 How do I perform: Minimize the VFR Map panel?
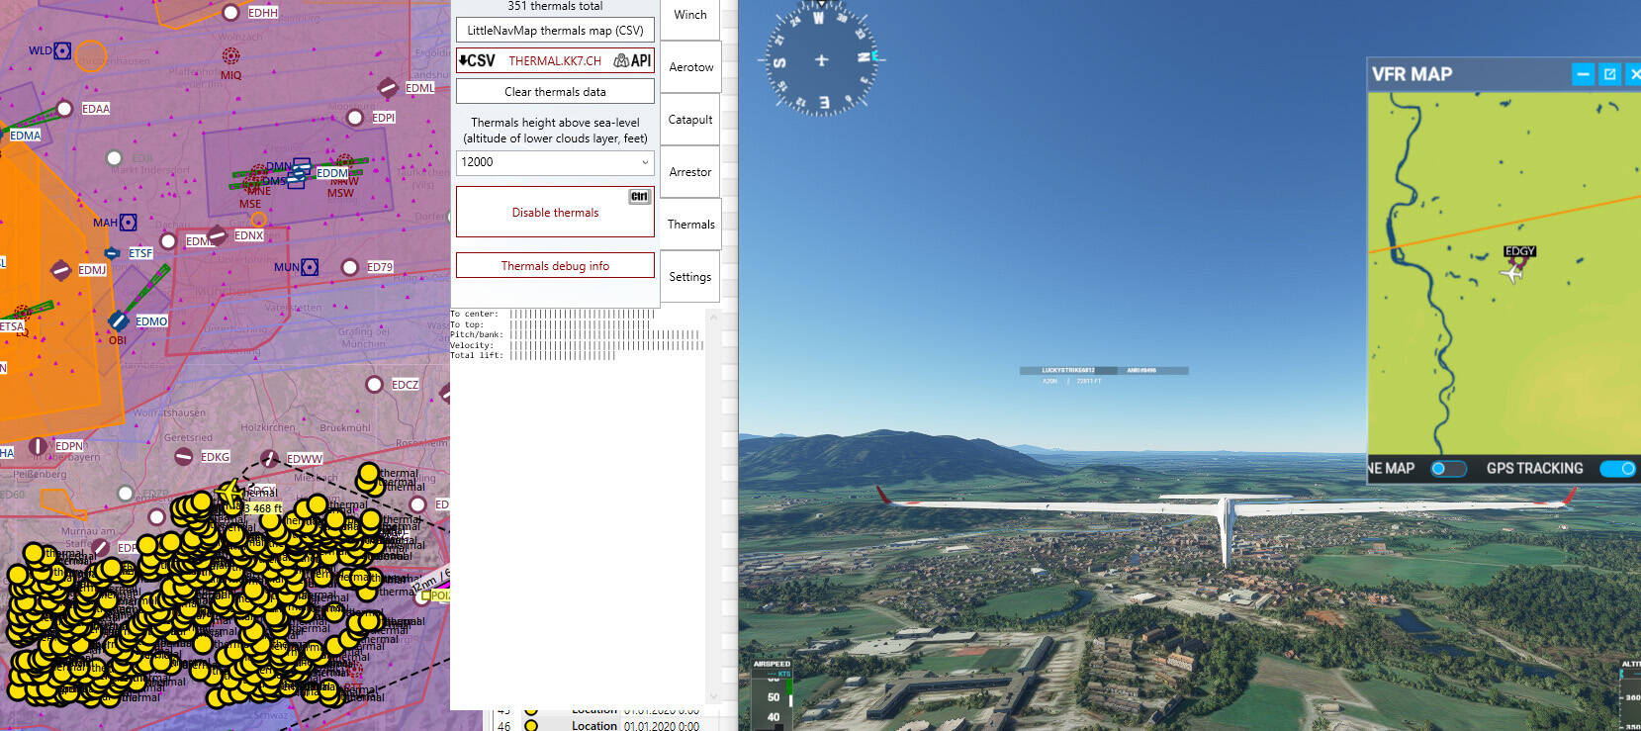pos(1583,74)
